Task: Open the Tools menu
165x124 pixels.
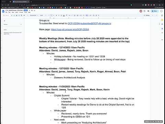Action: click(25, 12)
